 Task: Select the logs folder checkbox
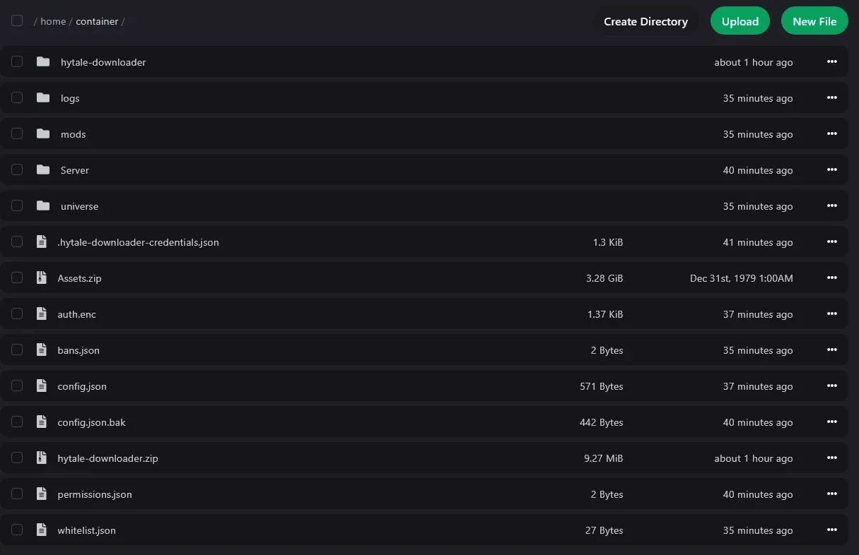(17, 98)
